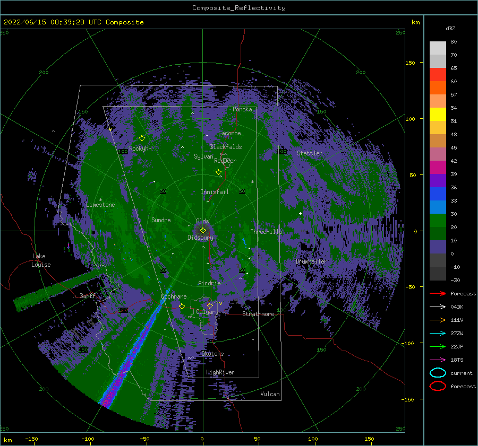Click the RedDeer city label
The image size is (478, 446).
[x=225, y=161]
